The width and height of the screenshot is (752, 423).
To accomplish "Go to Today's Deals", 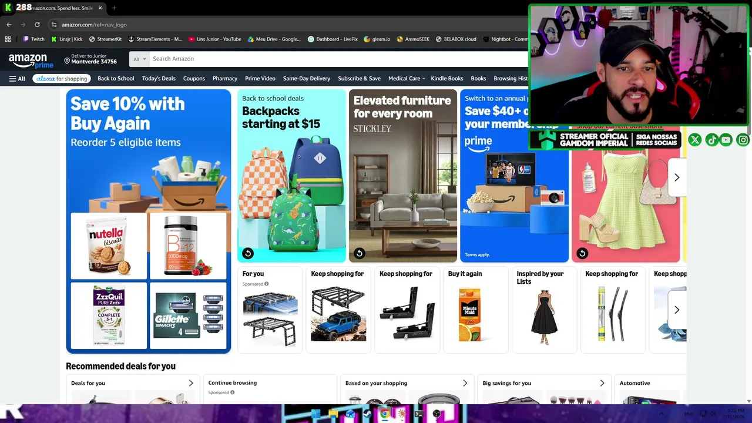I will tap(159, 79).
